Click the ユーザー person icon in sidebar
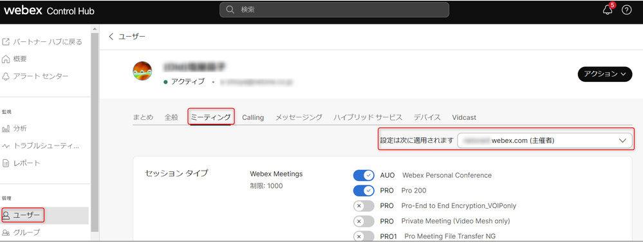The image size is (643, 246). (x=6, y=215)
